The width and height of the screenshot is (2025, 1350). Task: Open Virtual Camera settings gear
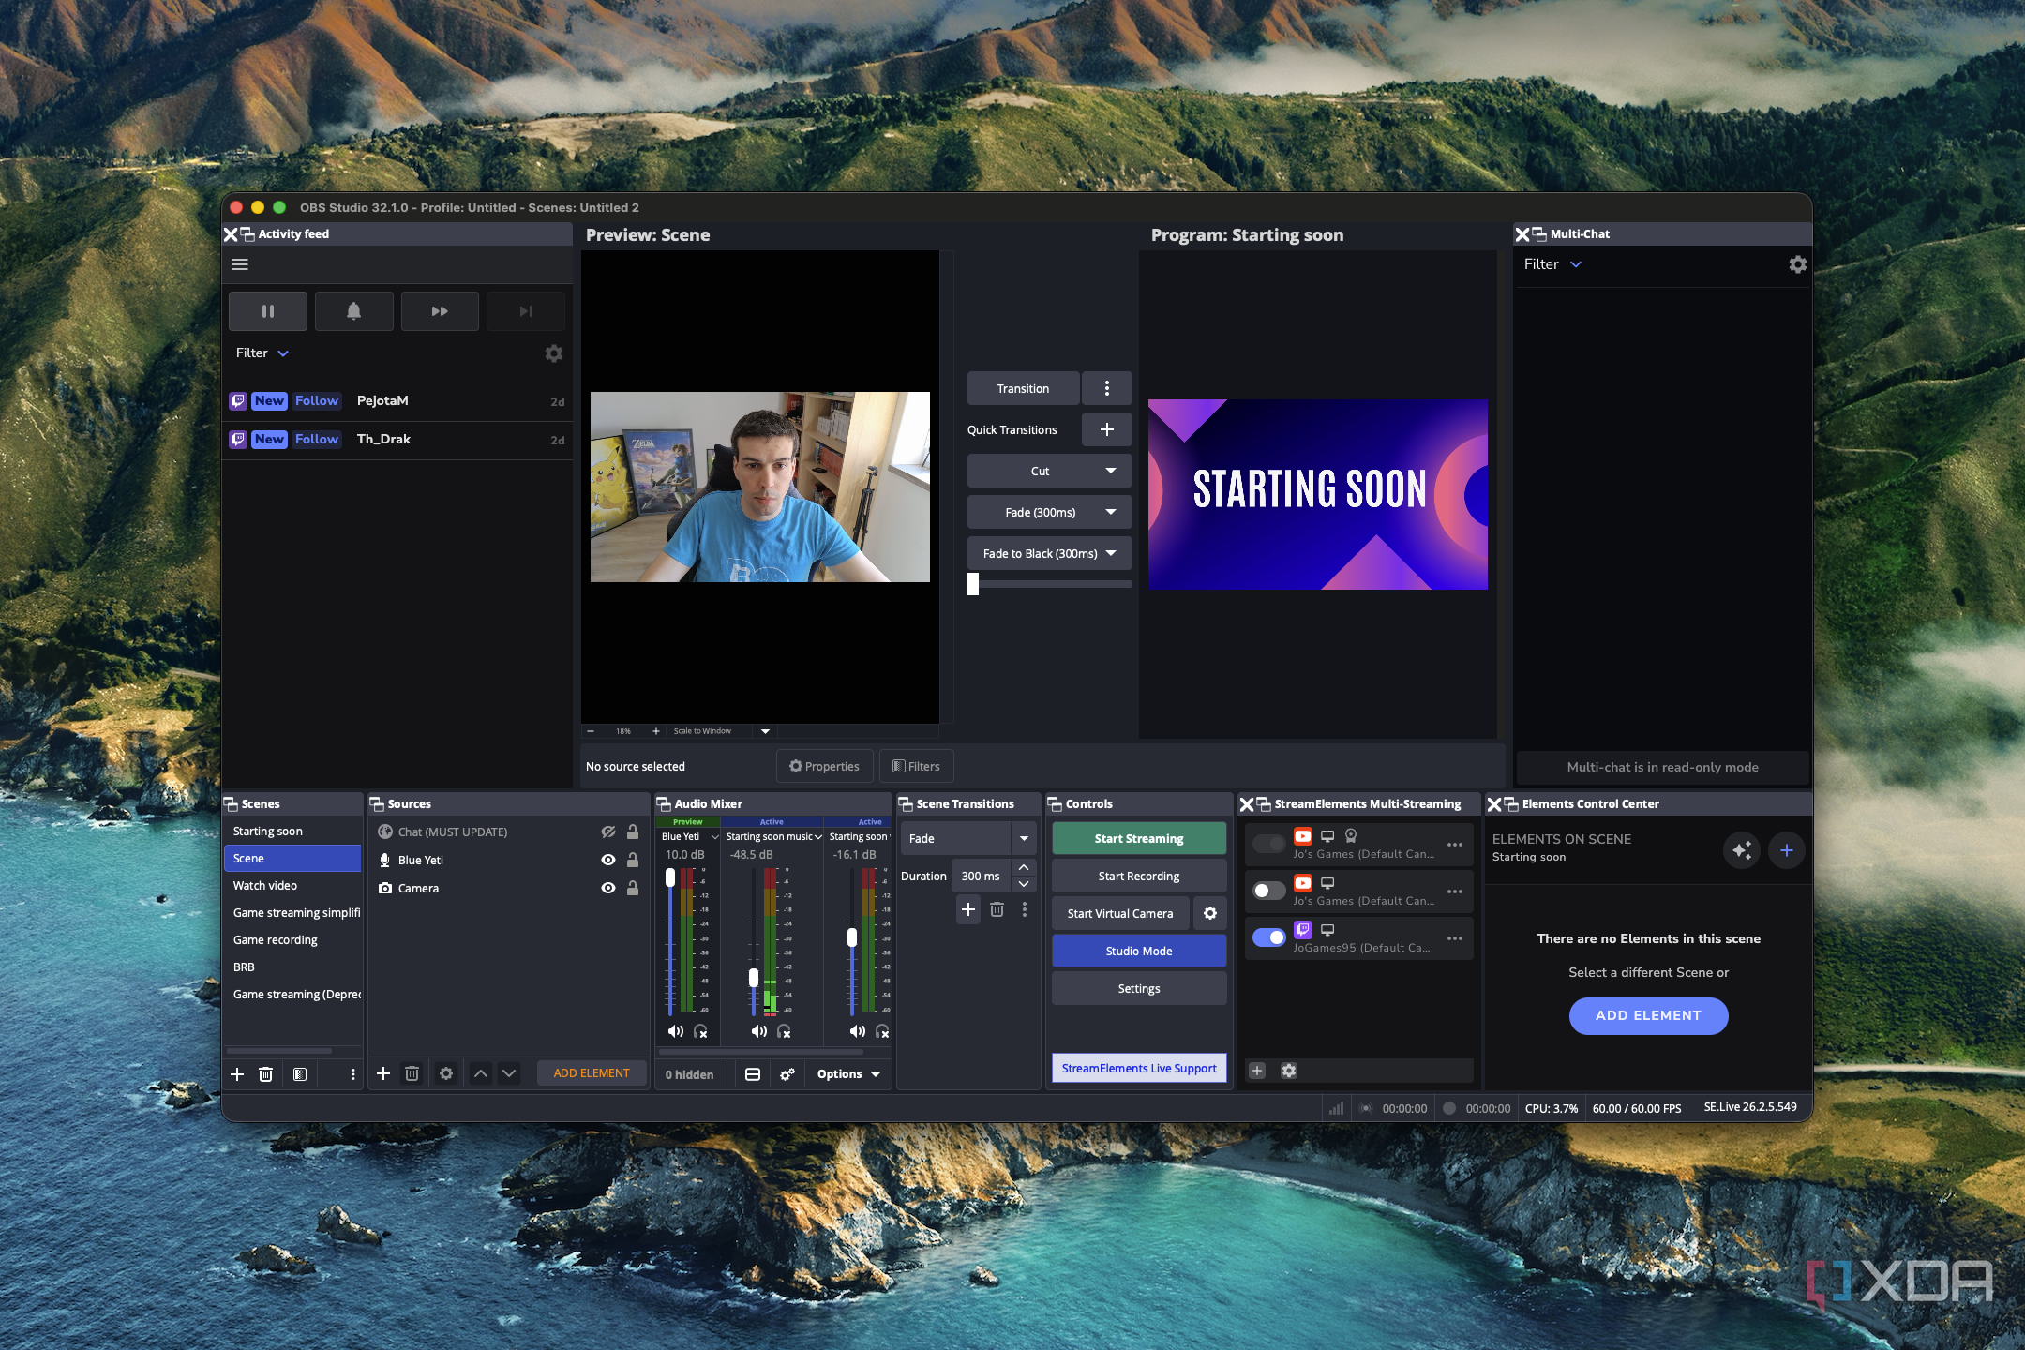coord(1210,913)
